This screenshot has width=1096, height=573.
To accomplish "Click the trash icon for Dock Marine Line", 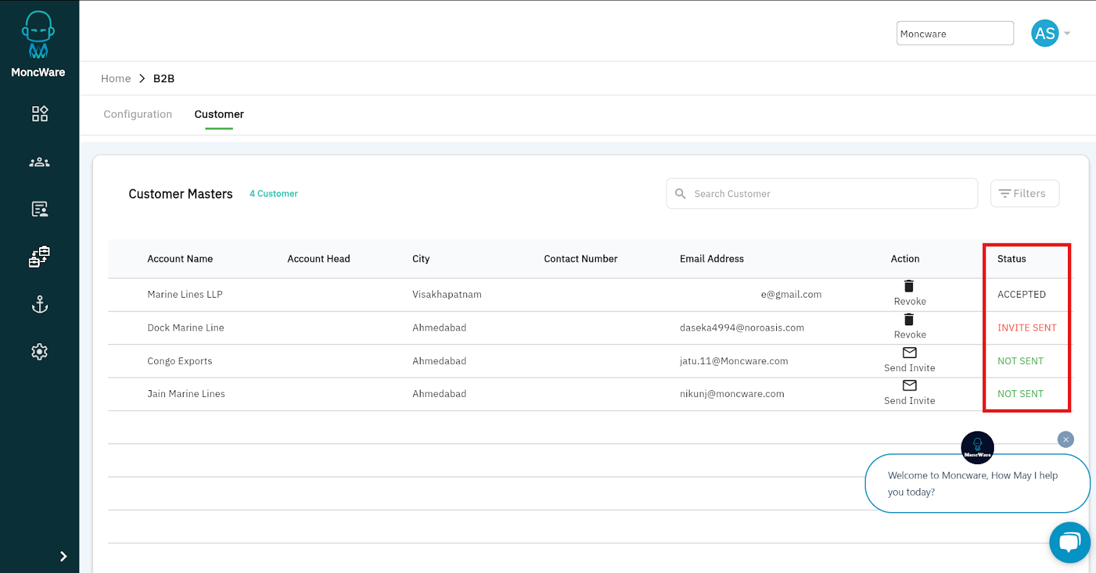I will (909, 320).
